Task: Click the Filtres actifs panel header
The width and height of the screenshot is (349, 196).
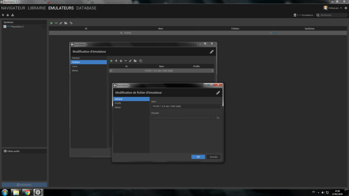Action: point(24,151)
